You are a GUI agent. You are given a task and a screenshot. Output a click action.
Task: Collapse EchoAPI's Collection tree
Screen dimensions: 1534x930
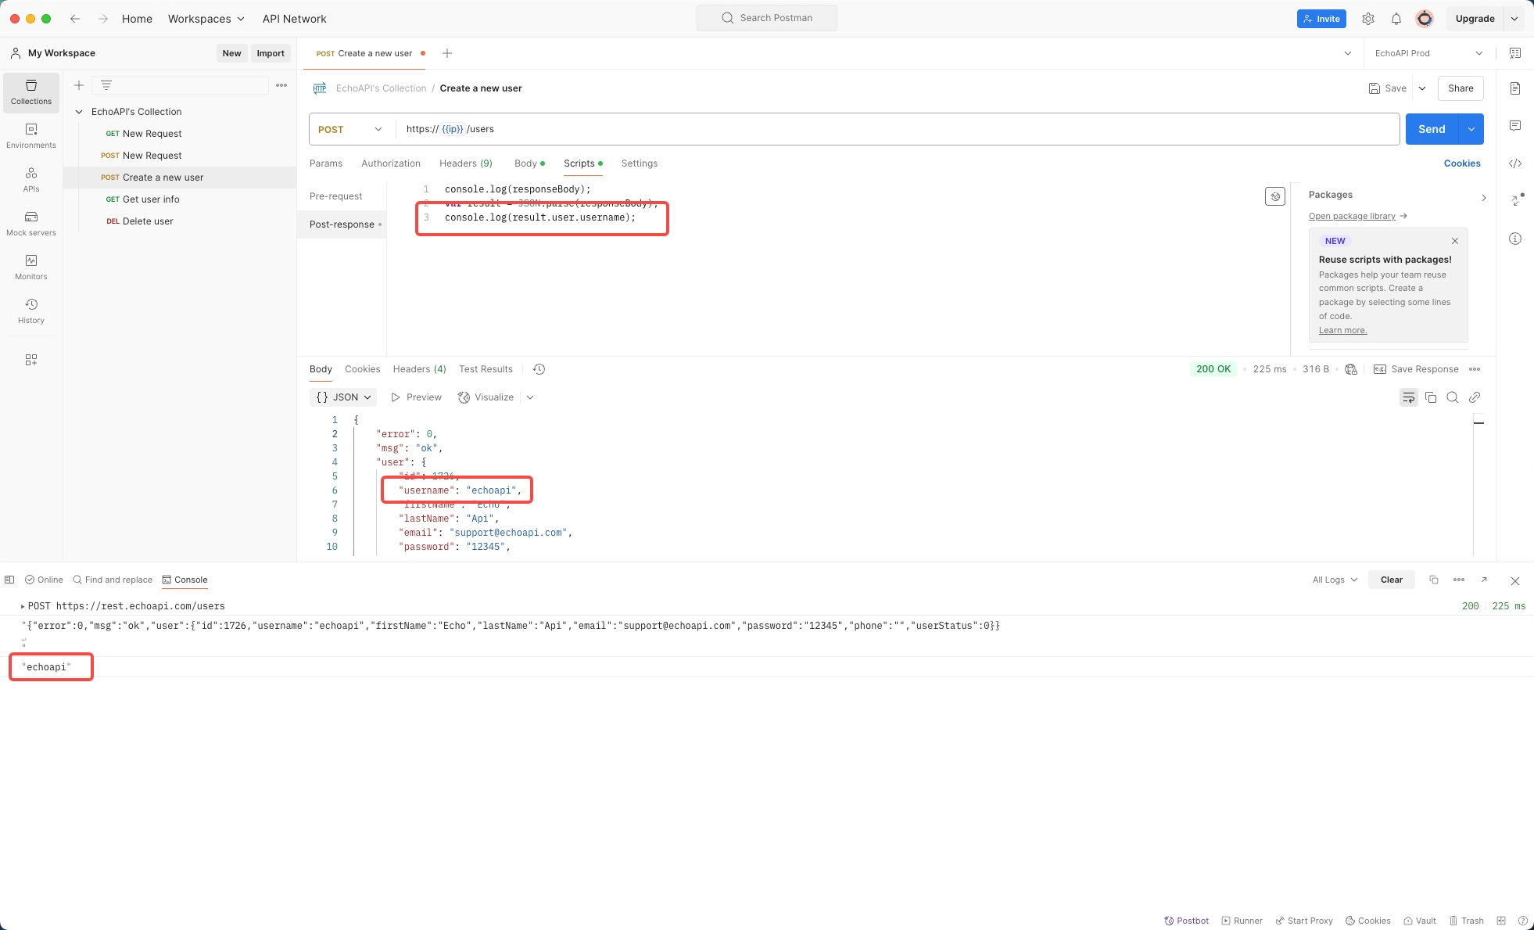tap(79, 112)
